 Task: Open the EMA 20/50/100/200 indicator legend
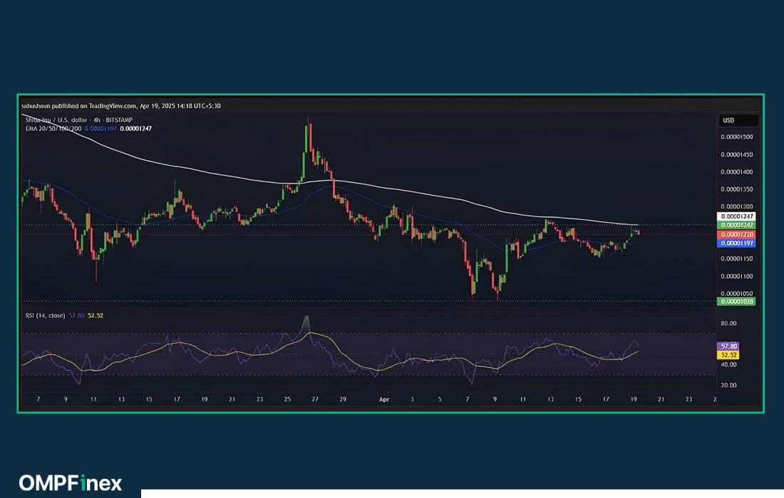tap(53, 128)
